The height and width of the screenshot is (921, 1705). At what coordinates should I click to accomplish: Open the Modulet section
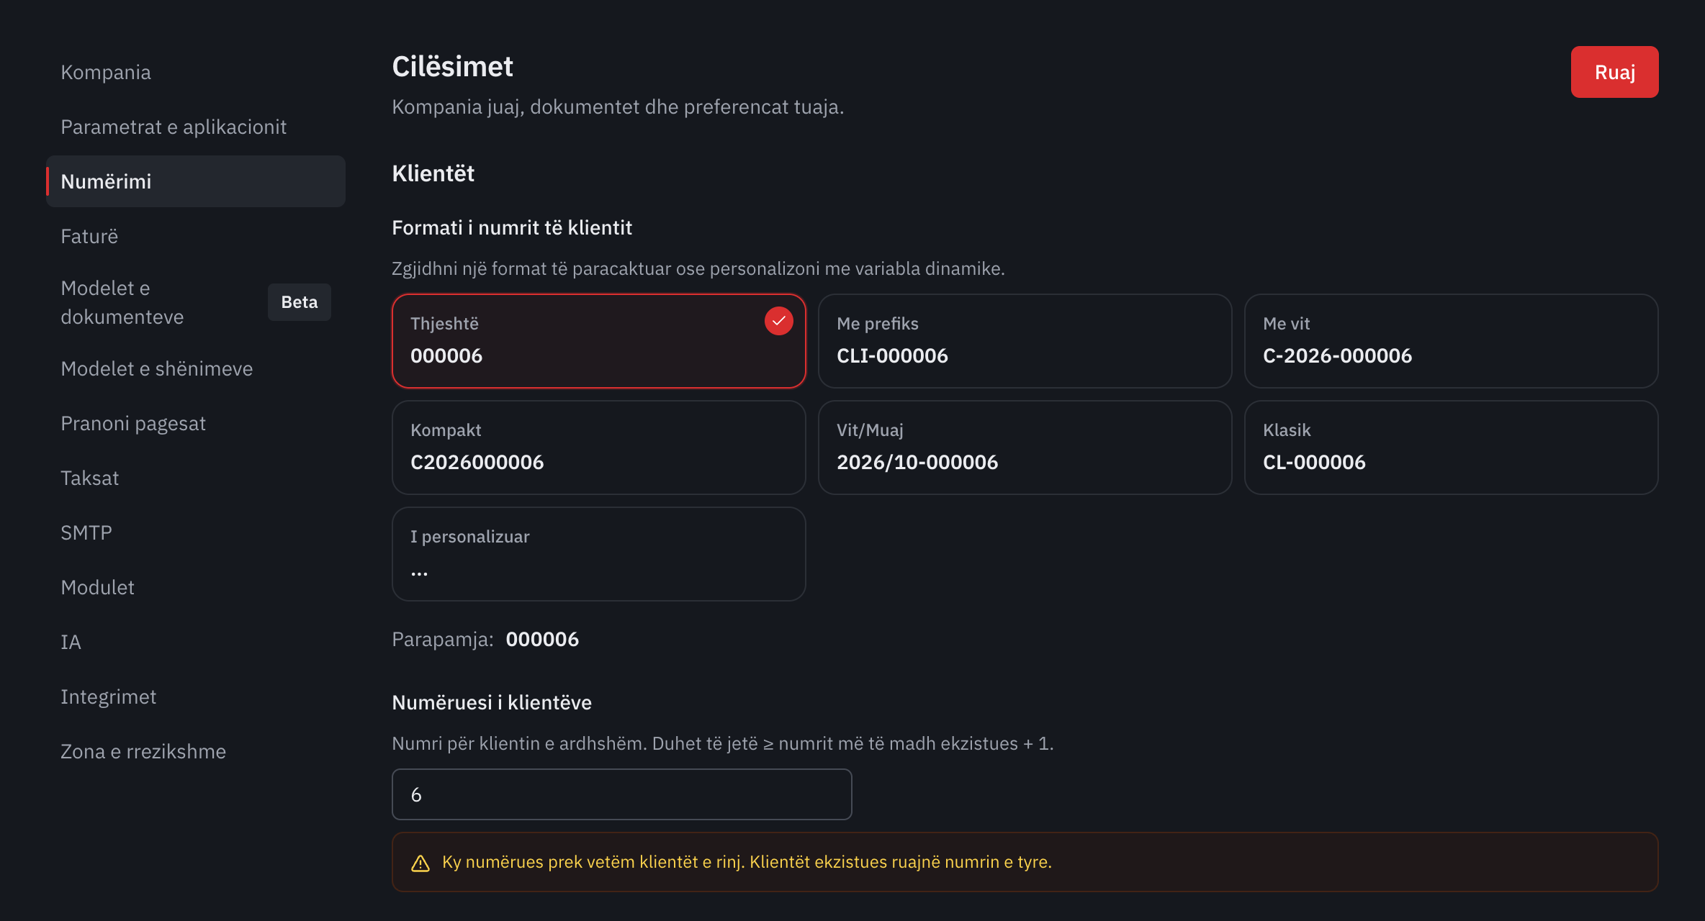point(196,587)
